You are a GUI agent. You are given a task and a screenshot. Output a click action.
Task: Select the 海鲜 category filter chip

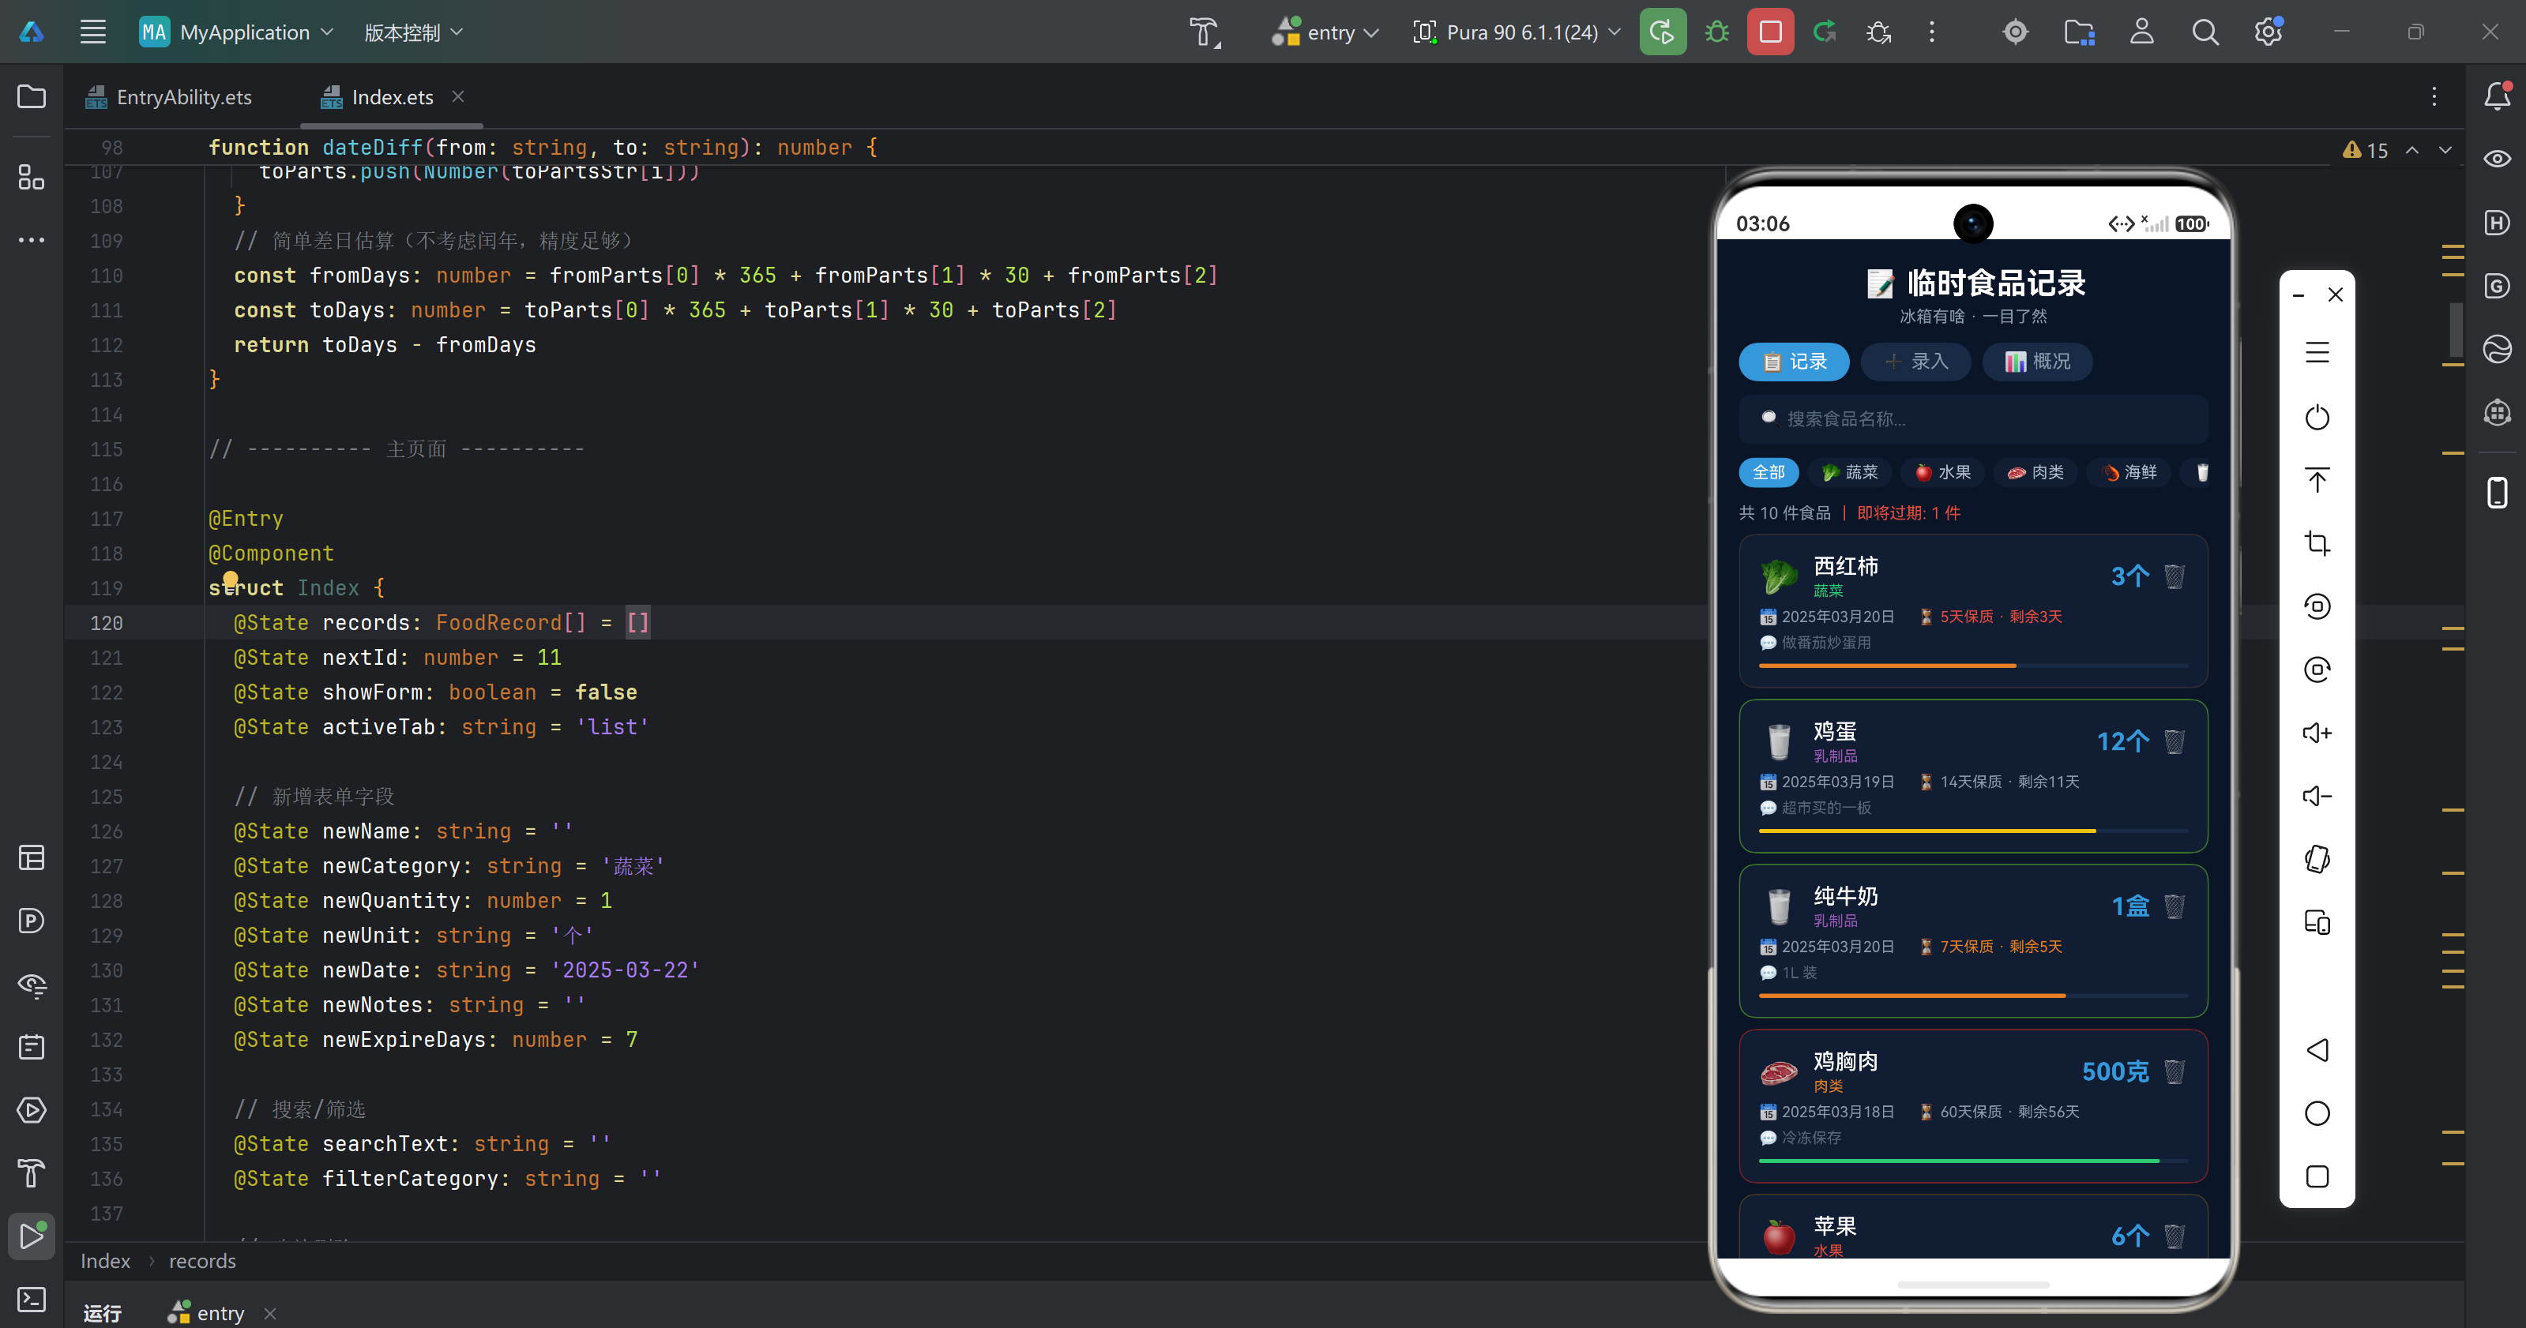pyautogui.click(x=2128, y=472)
